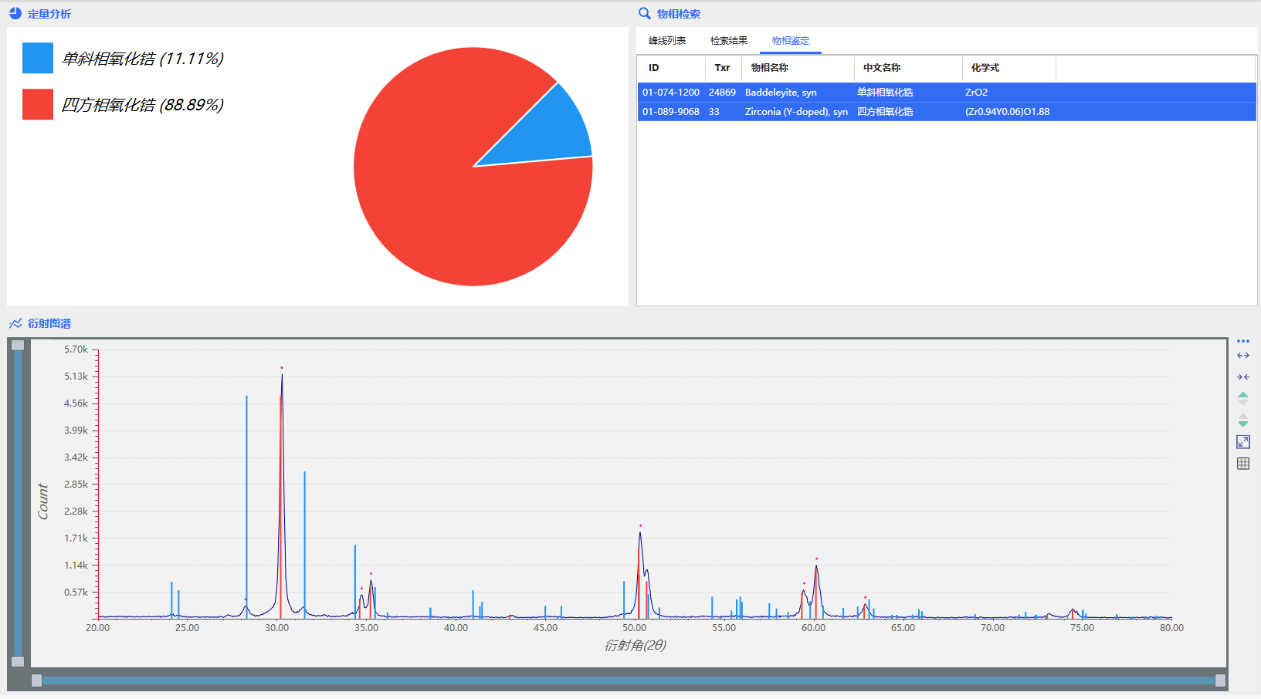Viewport: 1261px width, 699px height.
Task: Click the pie icon beside 定量分析
Action: (x=15, y=14)
